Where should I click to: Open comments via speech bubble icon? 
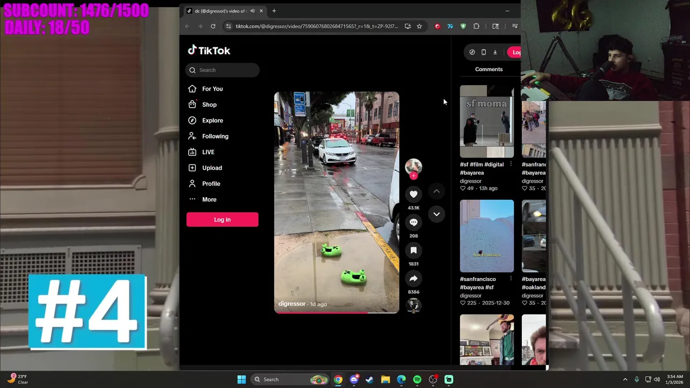point(413,222)
